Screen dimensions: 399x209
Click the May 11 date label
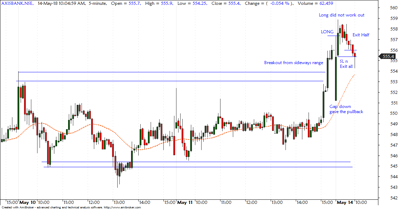(185, 202)
